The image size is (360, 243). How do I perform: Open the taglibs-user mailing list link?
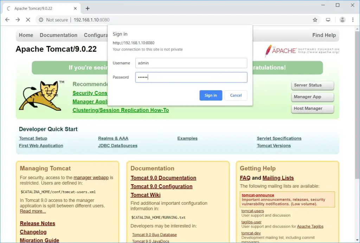251,222
